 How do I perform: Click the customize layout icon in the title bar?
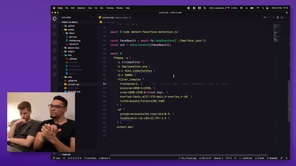pyautogui.click(x=287, y=12)
